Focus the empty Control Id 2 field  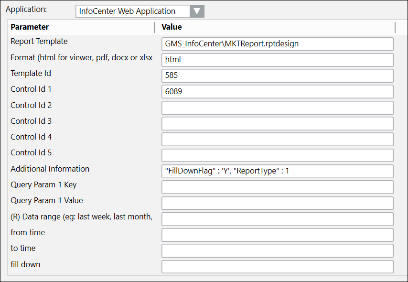point(277,108)
